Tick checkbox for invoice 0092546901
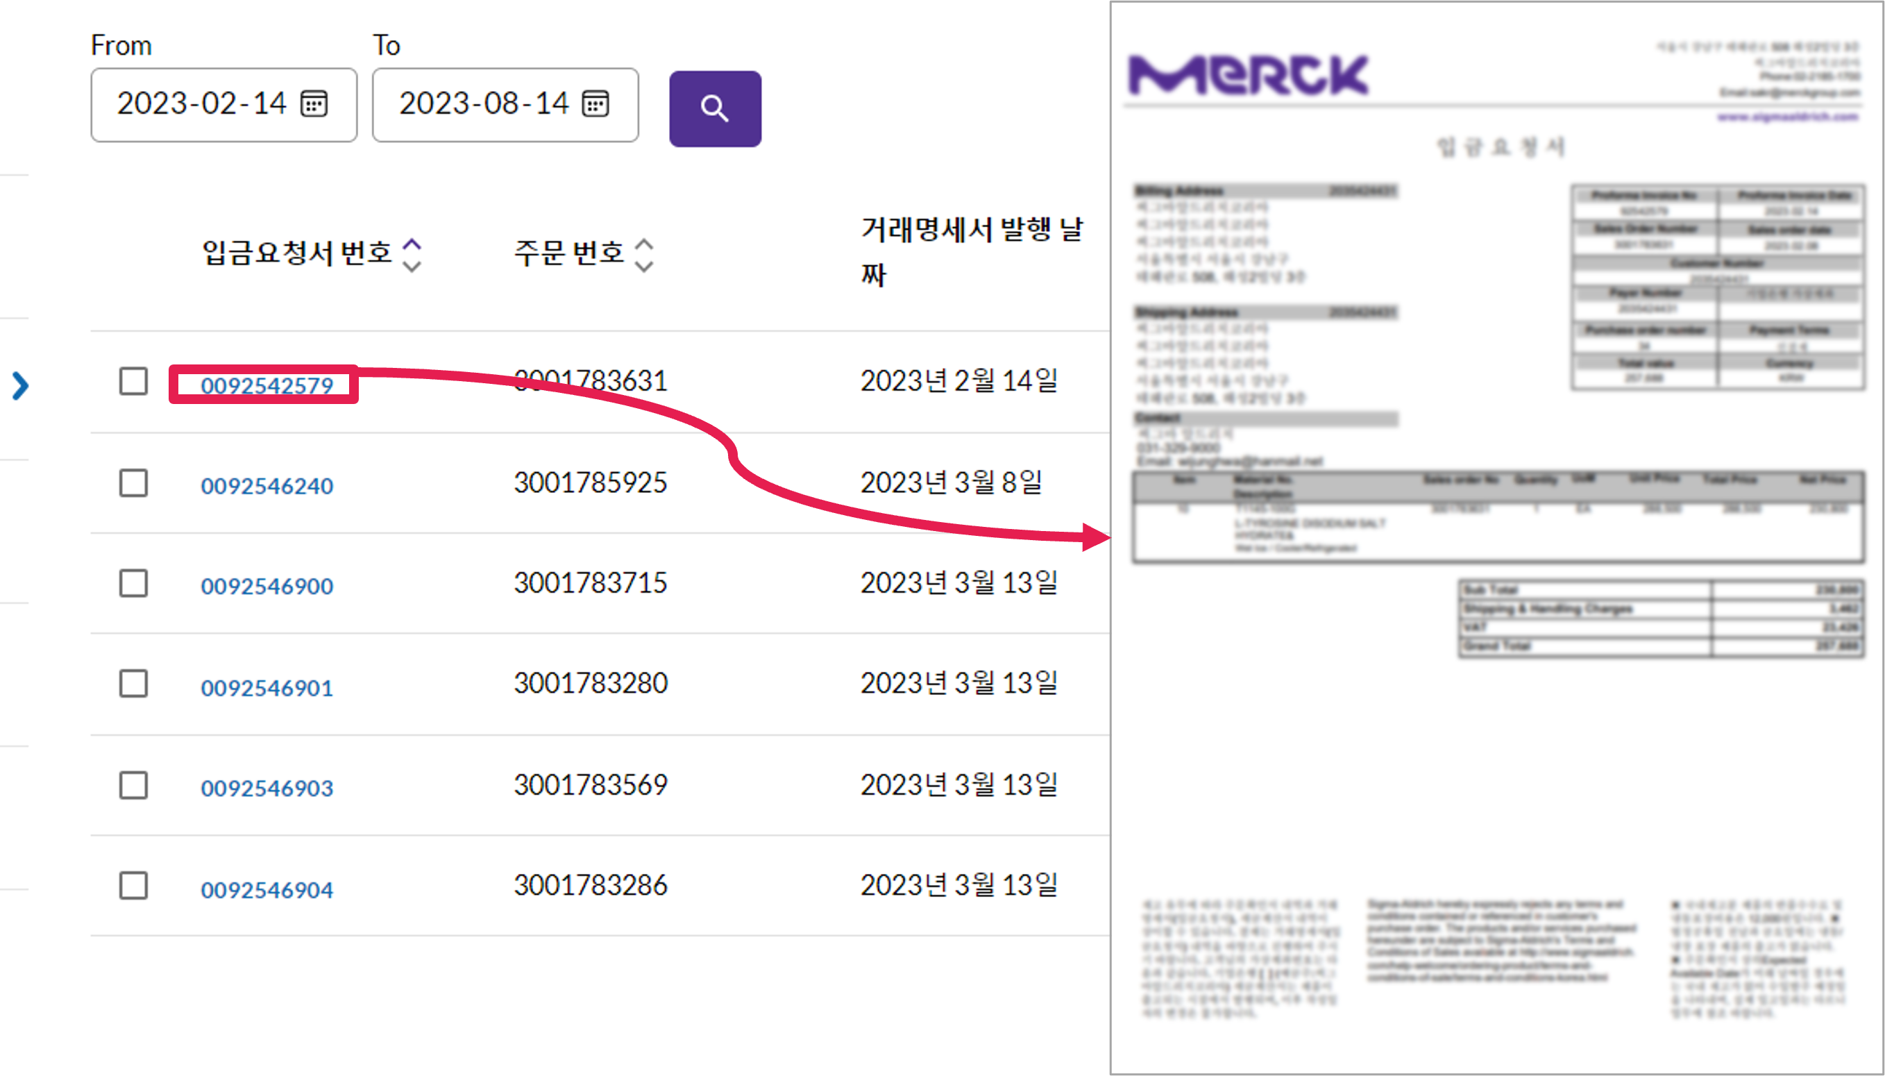The width and height of the screenshot is (1885, 1076). click(134, 684)
